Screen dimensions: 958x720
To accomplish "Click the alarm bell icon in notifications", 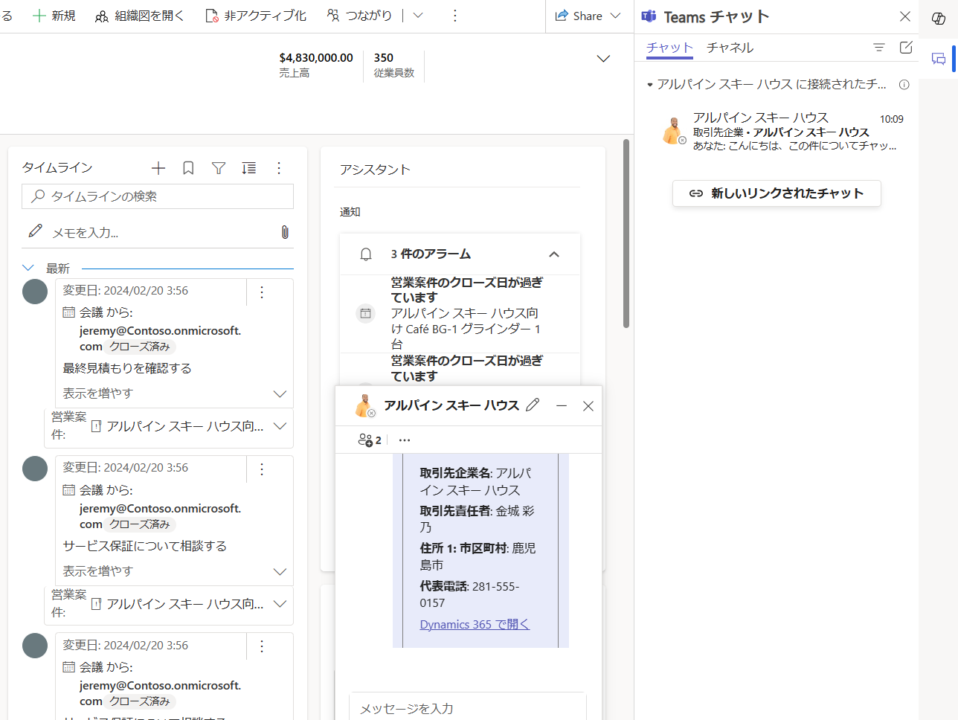I will coord(366,254).
